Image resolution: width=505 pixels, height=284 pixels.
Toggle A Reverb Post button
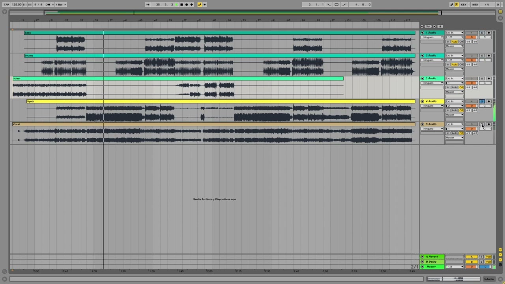(488, 257)
